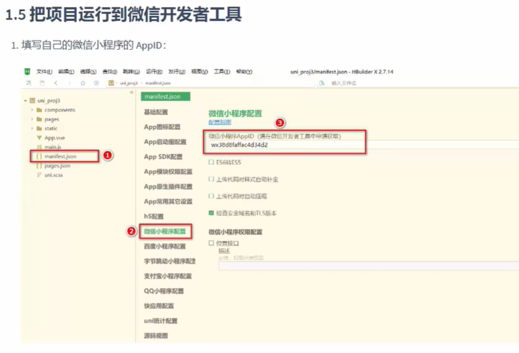Image resolution: width=519 pixels, height=353 pixels.
Task: Open the 工具(T) menu
Action: [x=222, y=72]
